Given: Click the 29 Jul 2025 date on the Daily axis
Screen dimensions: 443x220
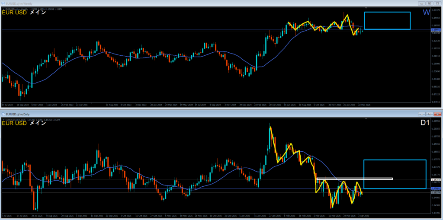Looking at the screenshot, I should (x=36, y=216).
